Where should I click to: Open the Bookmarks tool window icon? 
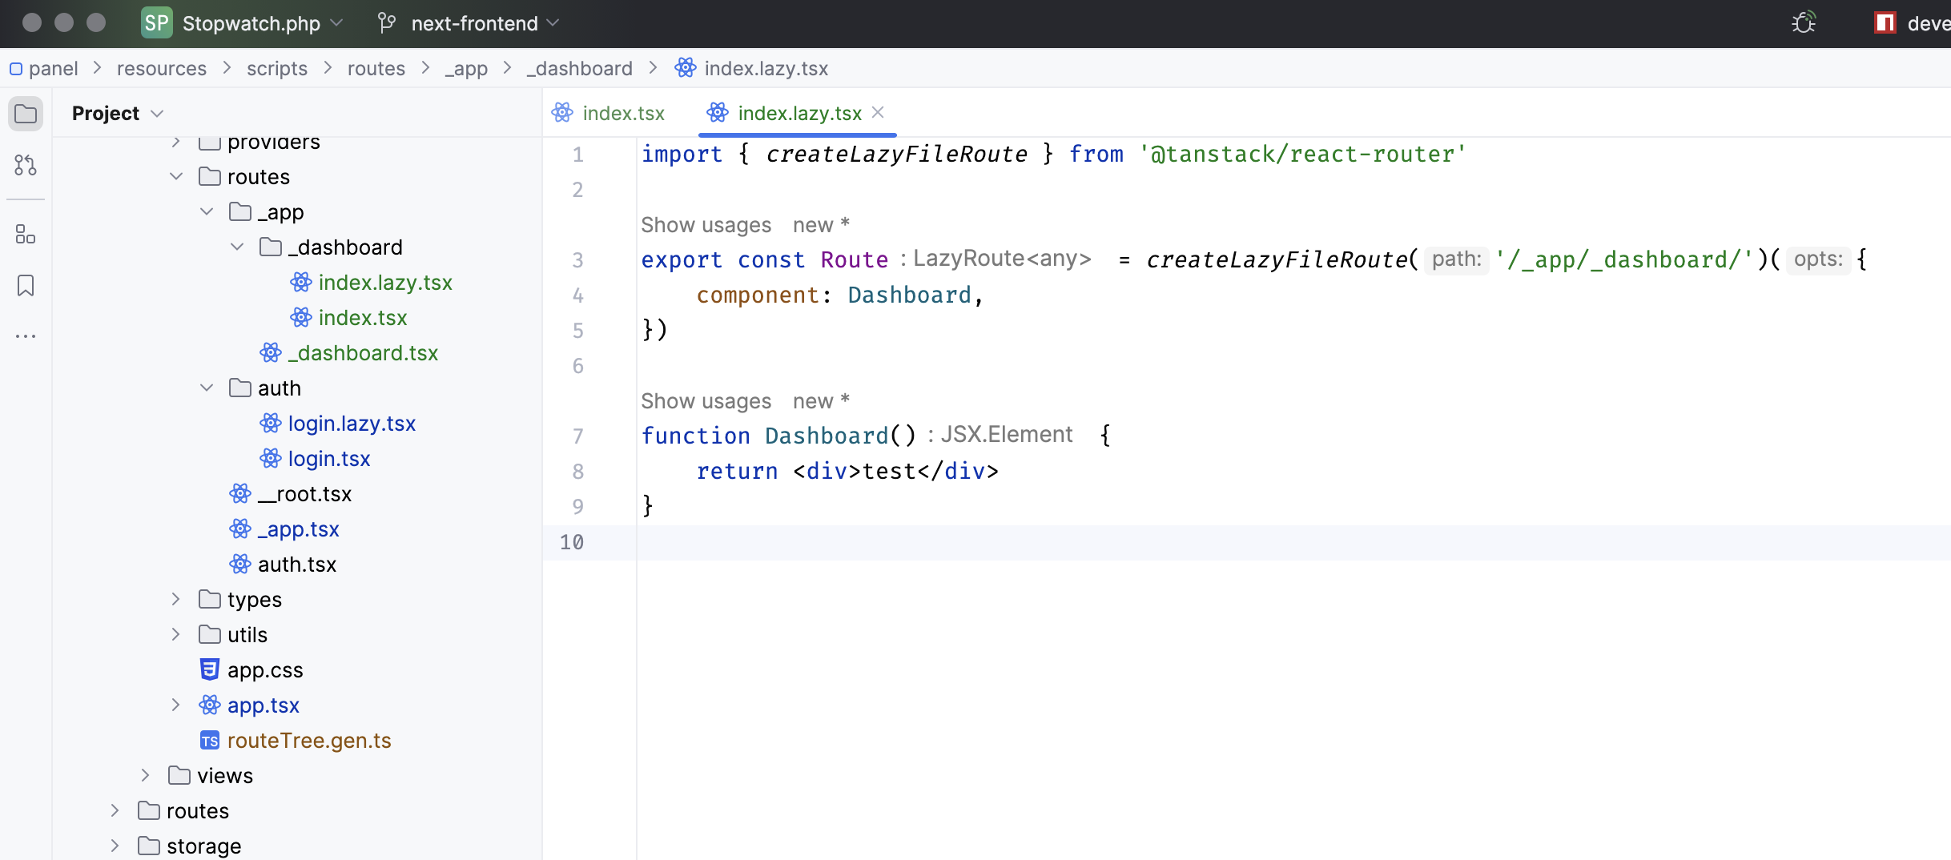click(x=26, y=285)
